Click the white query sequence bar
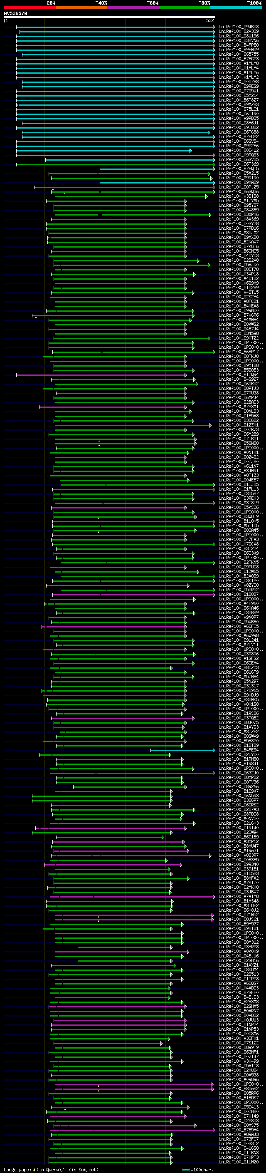Image resolution: width=266 pixels, height=1173 pixels. [x=110, y=17]
